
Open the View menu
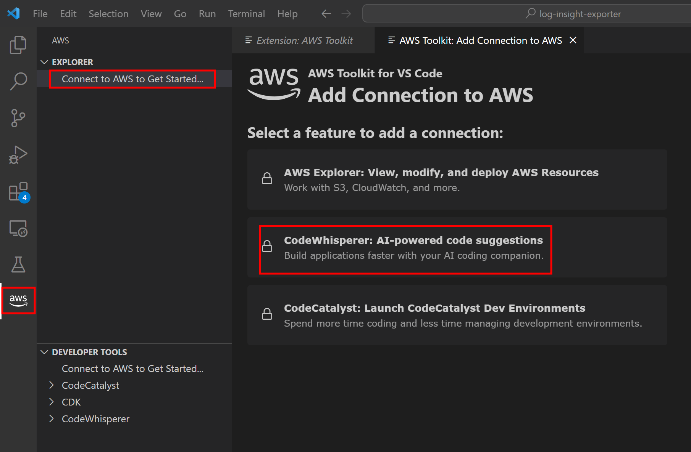pos(151,14)
